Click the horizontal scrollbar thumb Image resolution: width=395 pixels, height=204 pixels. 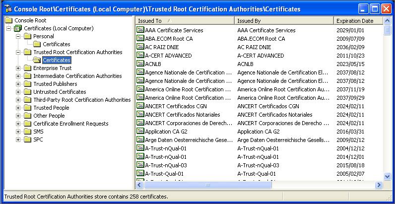pyautogui.click(x=207, y=185)
